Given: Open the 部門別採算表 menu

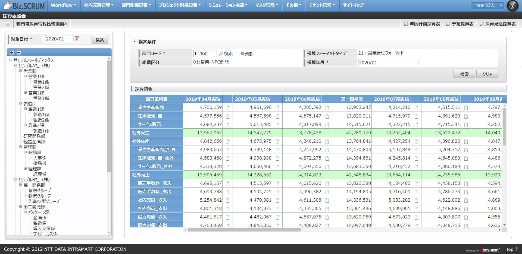Looking at the screenshot, I should pos(136,5).
